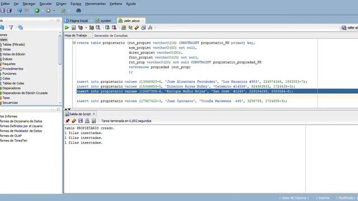Clear script output with the eraser icon

coord(74,121)
